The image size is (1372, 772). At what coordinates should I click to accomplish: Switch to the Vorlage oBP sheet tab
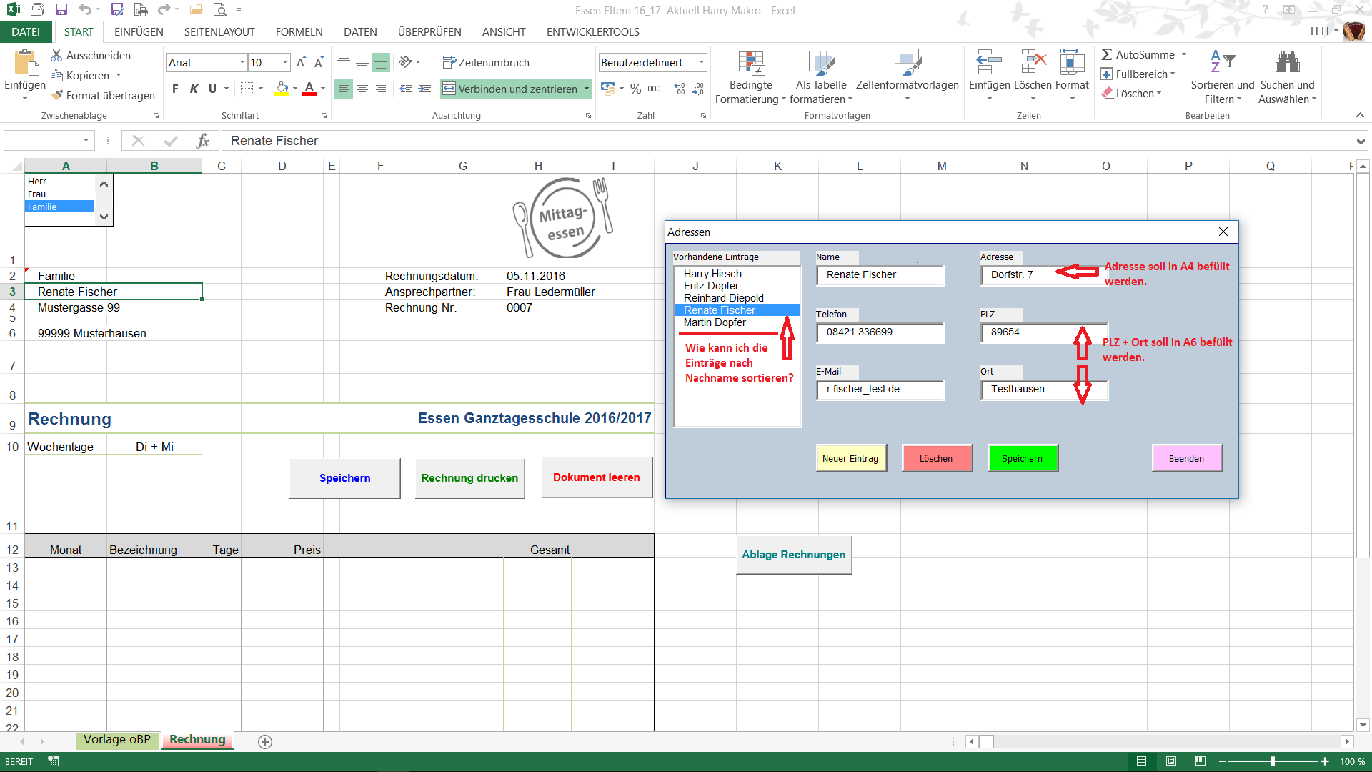117,740
